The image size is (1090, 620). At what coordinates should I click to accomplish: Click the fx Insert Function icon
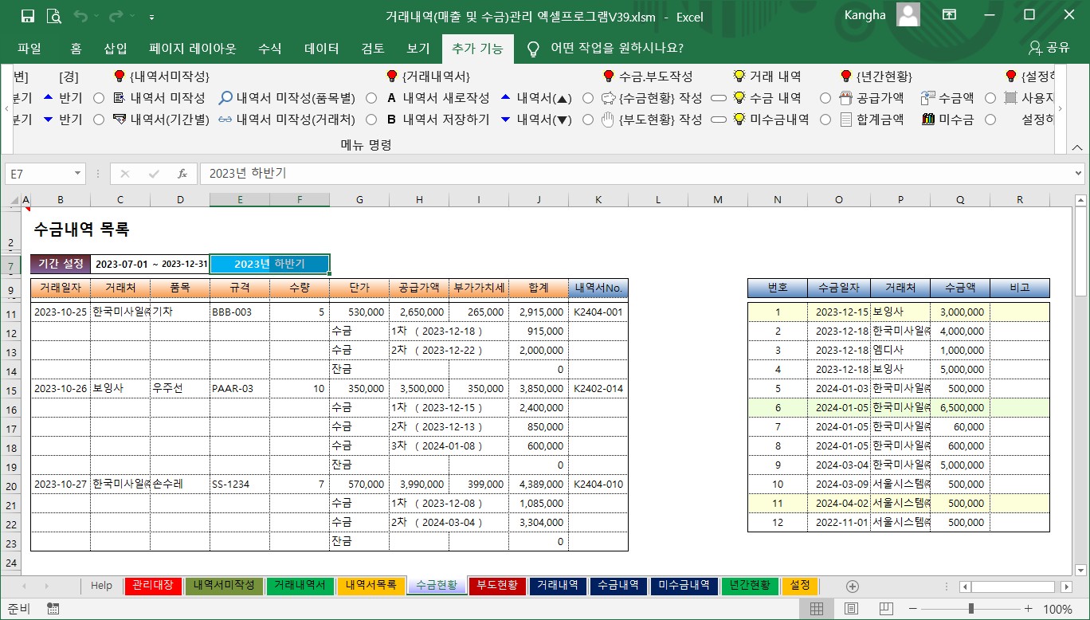(x=182, y=173)
